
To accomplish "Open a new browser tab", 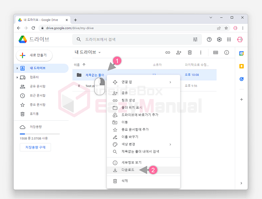I will click(x=75, y=20).
